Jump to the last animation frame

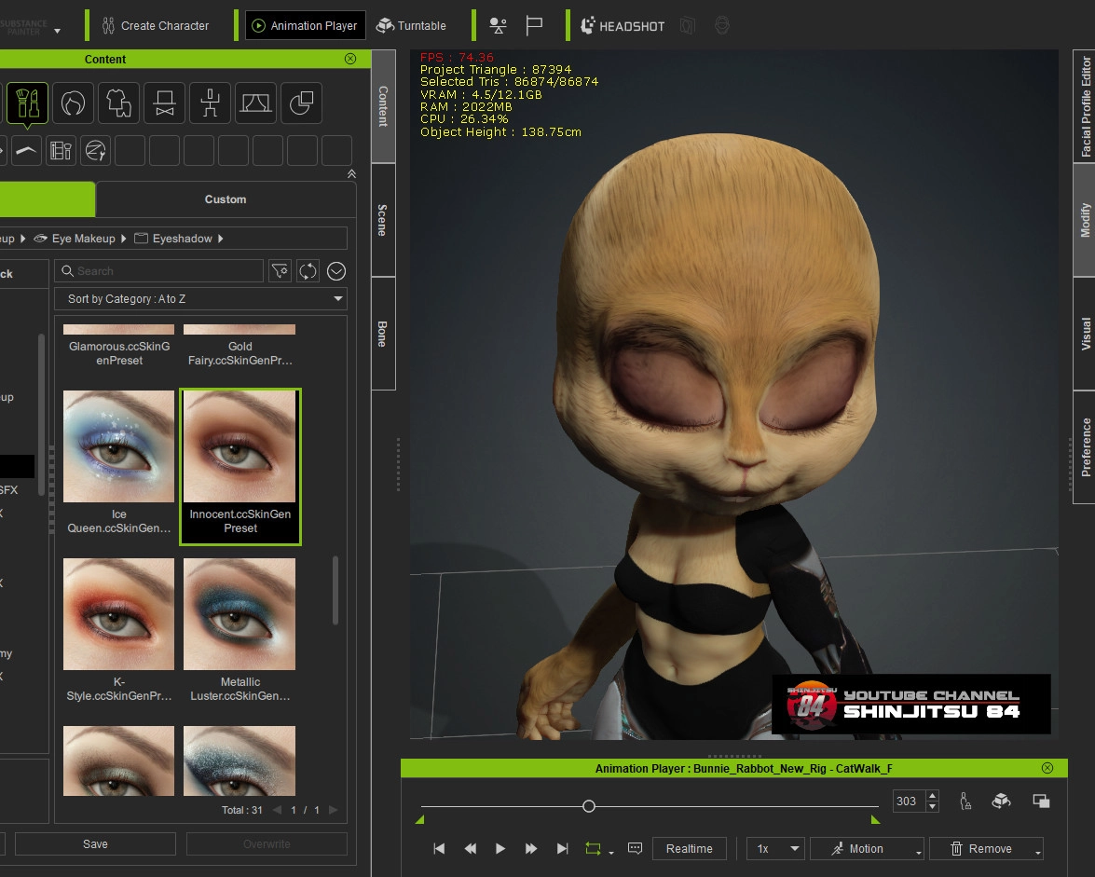coord(562,848)
